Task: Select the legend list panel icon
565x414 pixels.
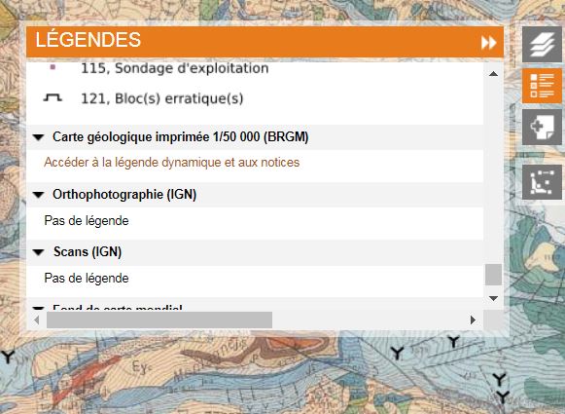Action: [x=542, y=86]
